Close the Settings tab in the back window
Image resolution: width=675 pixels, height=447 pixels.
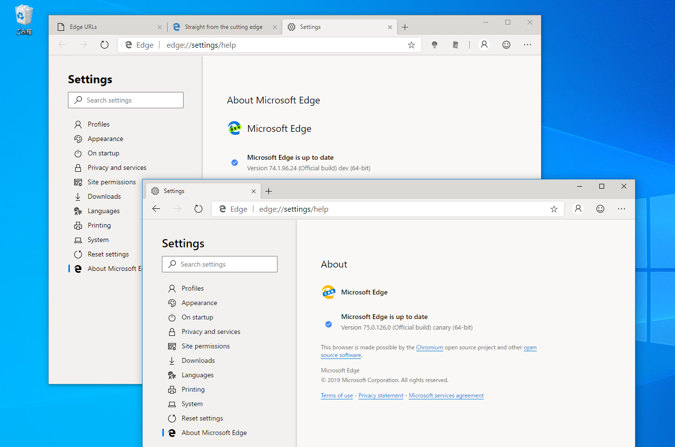coord(390,27)
